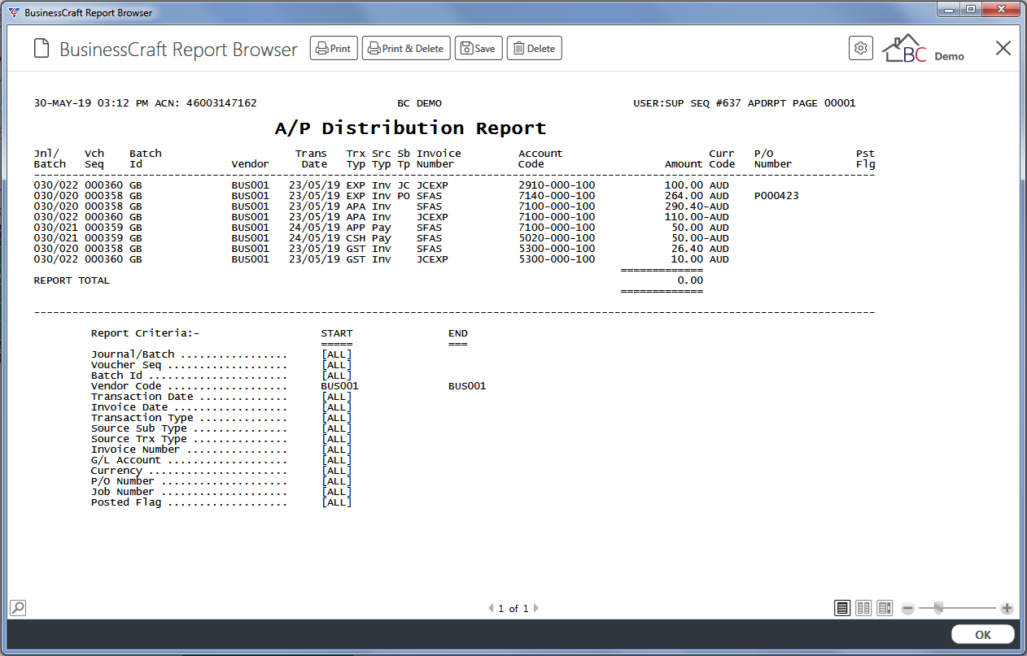1027x656 pixels.
Task: Click the '1 of 1' page indicator
Action: click(513, 608)
